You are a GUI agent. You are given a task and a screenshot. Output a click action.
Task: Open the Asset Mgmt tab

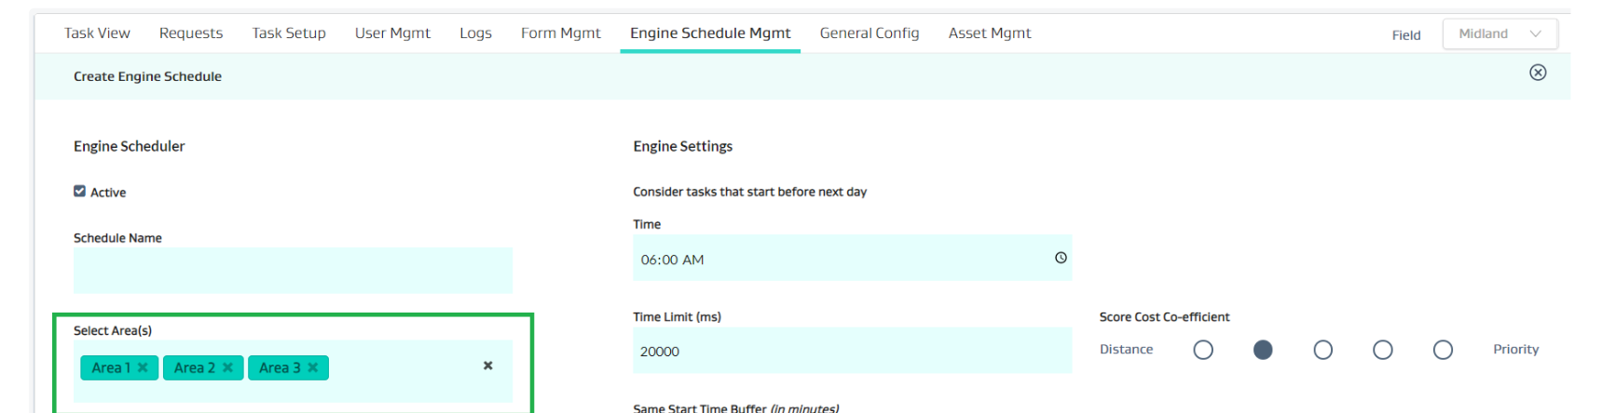click(x=989, y=33)
